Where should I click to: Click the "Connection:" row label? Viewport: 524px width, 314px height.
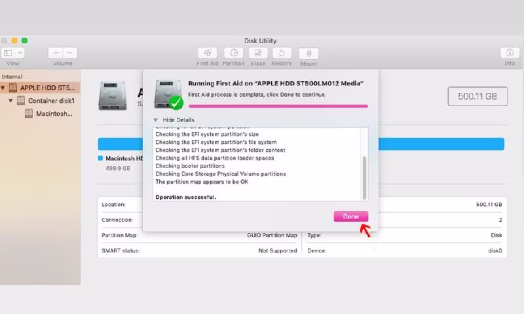click(x=117, y=220)
